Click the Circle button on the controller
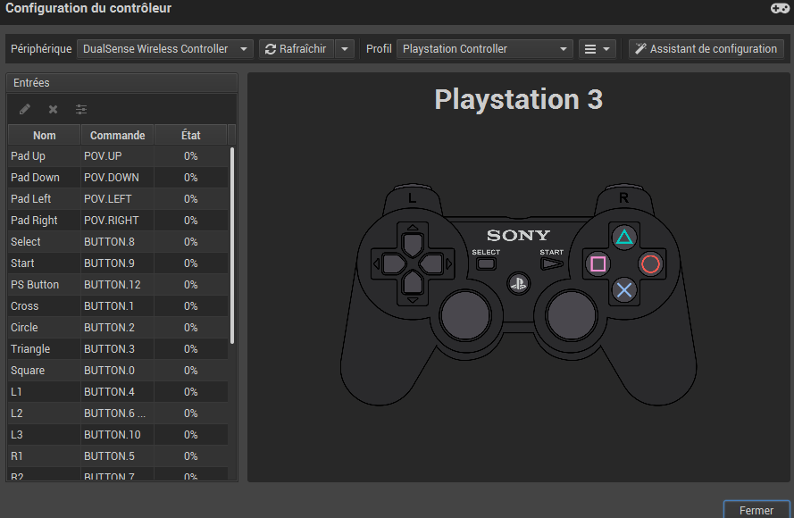 pos(650,263)
